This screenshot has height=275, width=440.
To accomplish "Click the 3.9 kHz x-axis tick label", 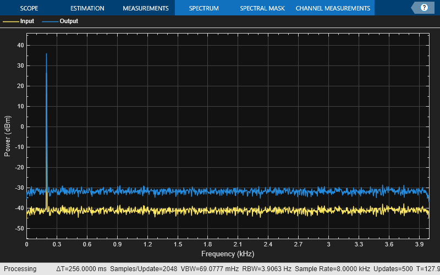I will coord(419,244).
